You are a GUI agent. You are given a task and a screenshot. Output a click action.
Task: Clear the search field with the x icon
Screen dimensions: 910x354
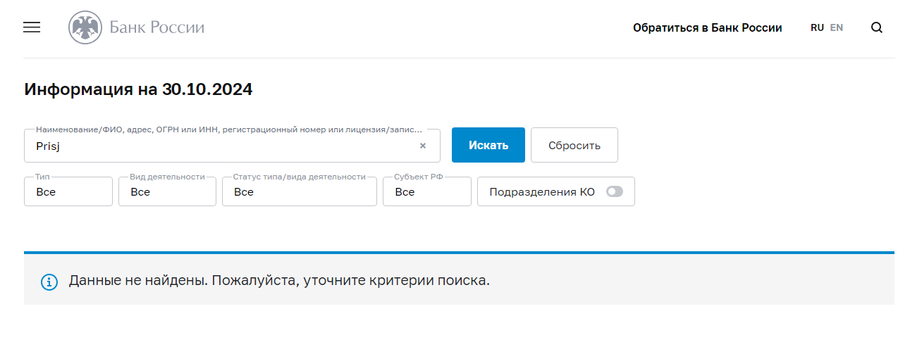tap(423, 146)
